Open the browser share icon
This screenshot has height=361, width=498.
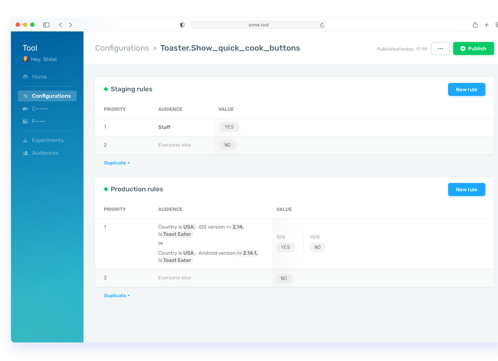(x=475, y=25)
